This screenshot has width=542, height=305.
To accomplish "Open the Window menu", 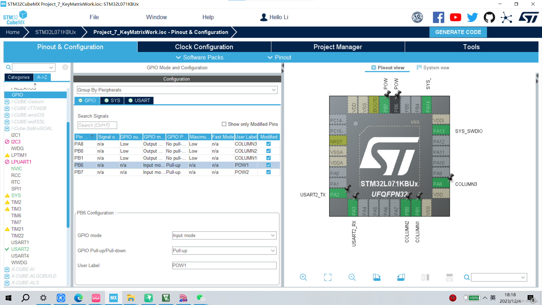I will 156,17.
